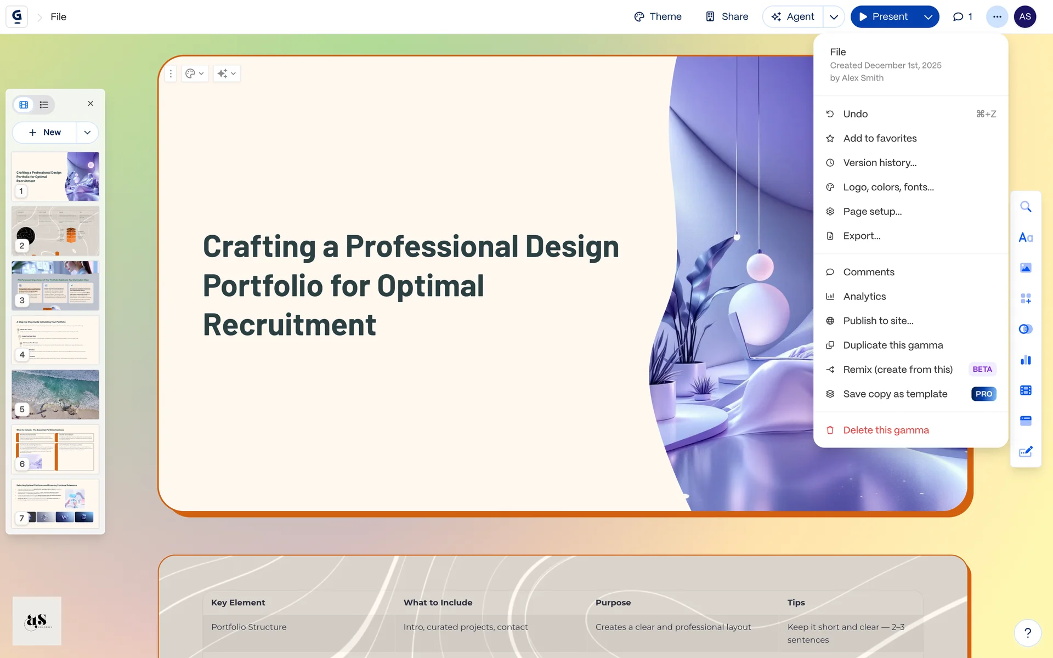This screenshot has height=658, width=1053.
Task: Open card color palette style dropdown
Action: (x=194, y=73)
